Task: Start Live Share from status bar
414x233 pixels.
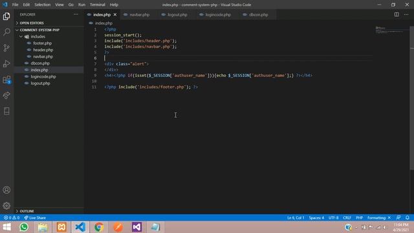Action: point(35,217)
